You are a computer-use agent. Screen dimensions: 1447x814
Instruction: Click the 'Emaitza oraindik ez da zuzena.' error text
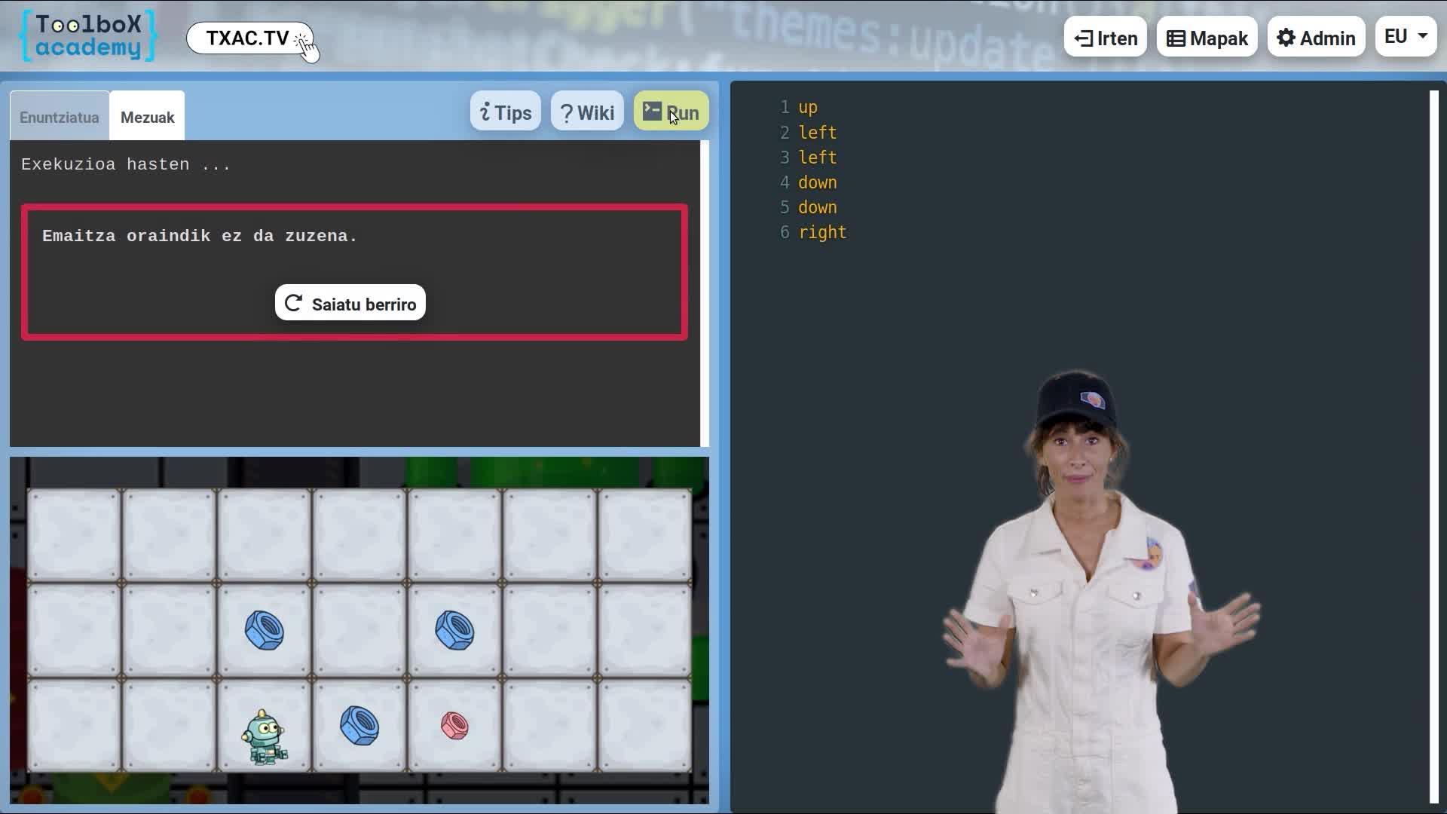[200, 236]
